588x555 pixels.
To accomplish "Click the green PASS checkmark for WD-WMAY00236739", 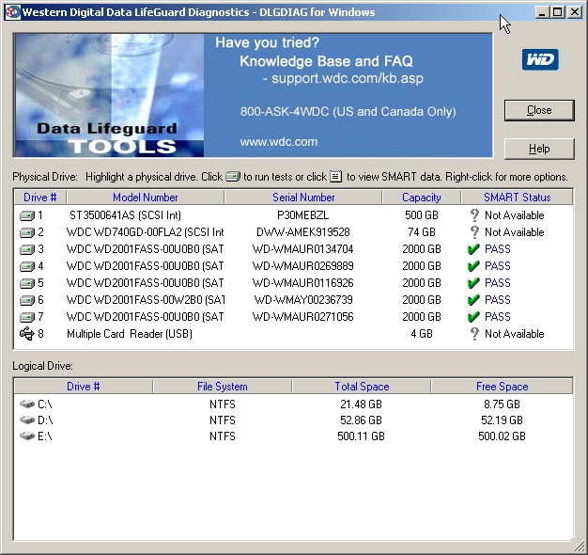I will coord(473,300).
